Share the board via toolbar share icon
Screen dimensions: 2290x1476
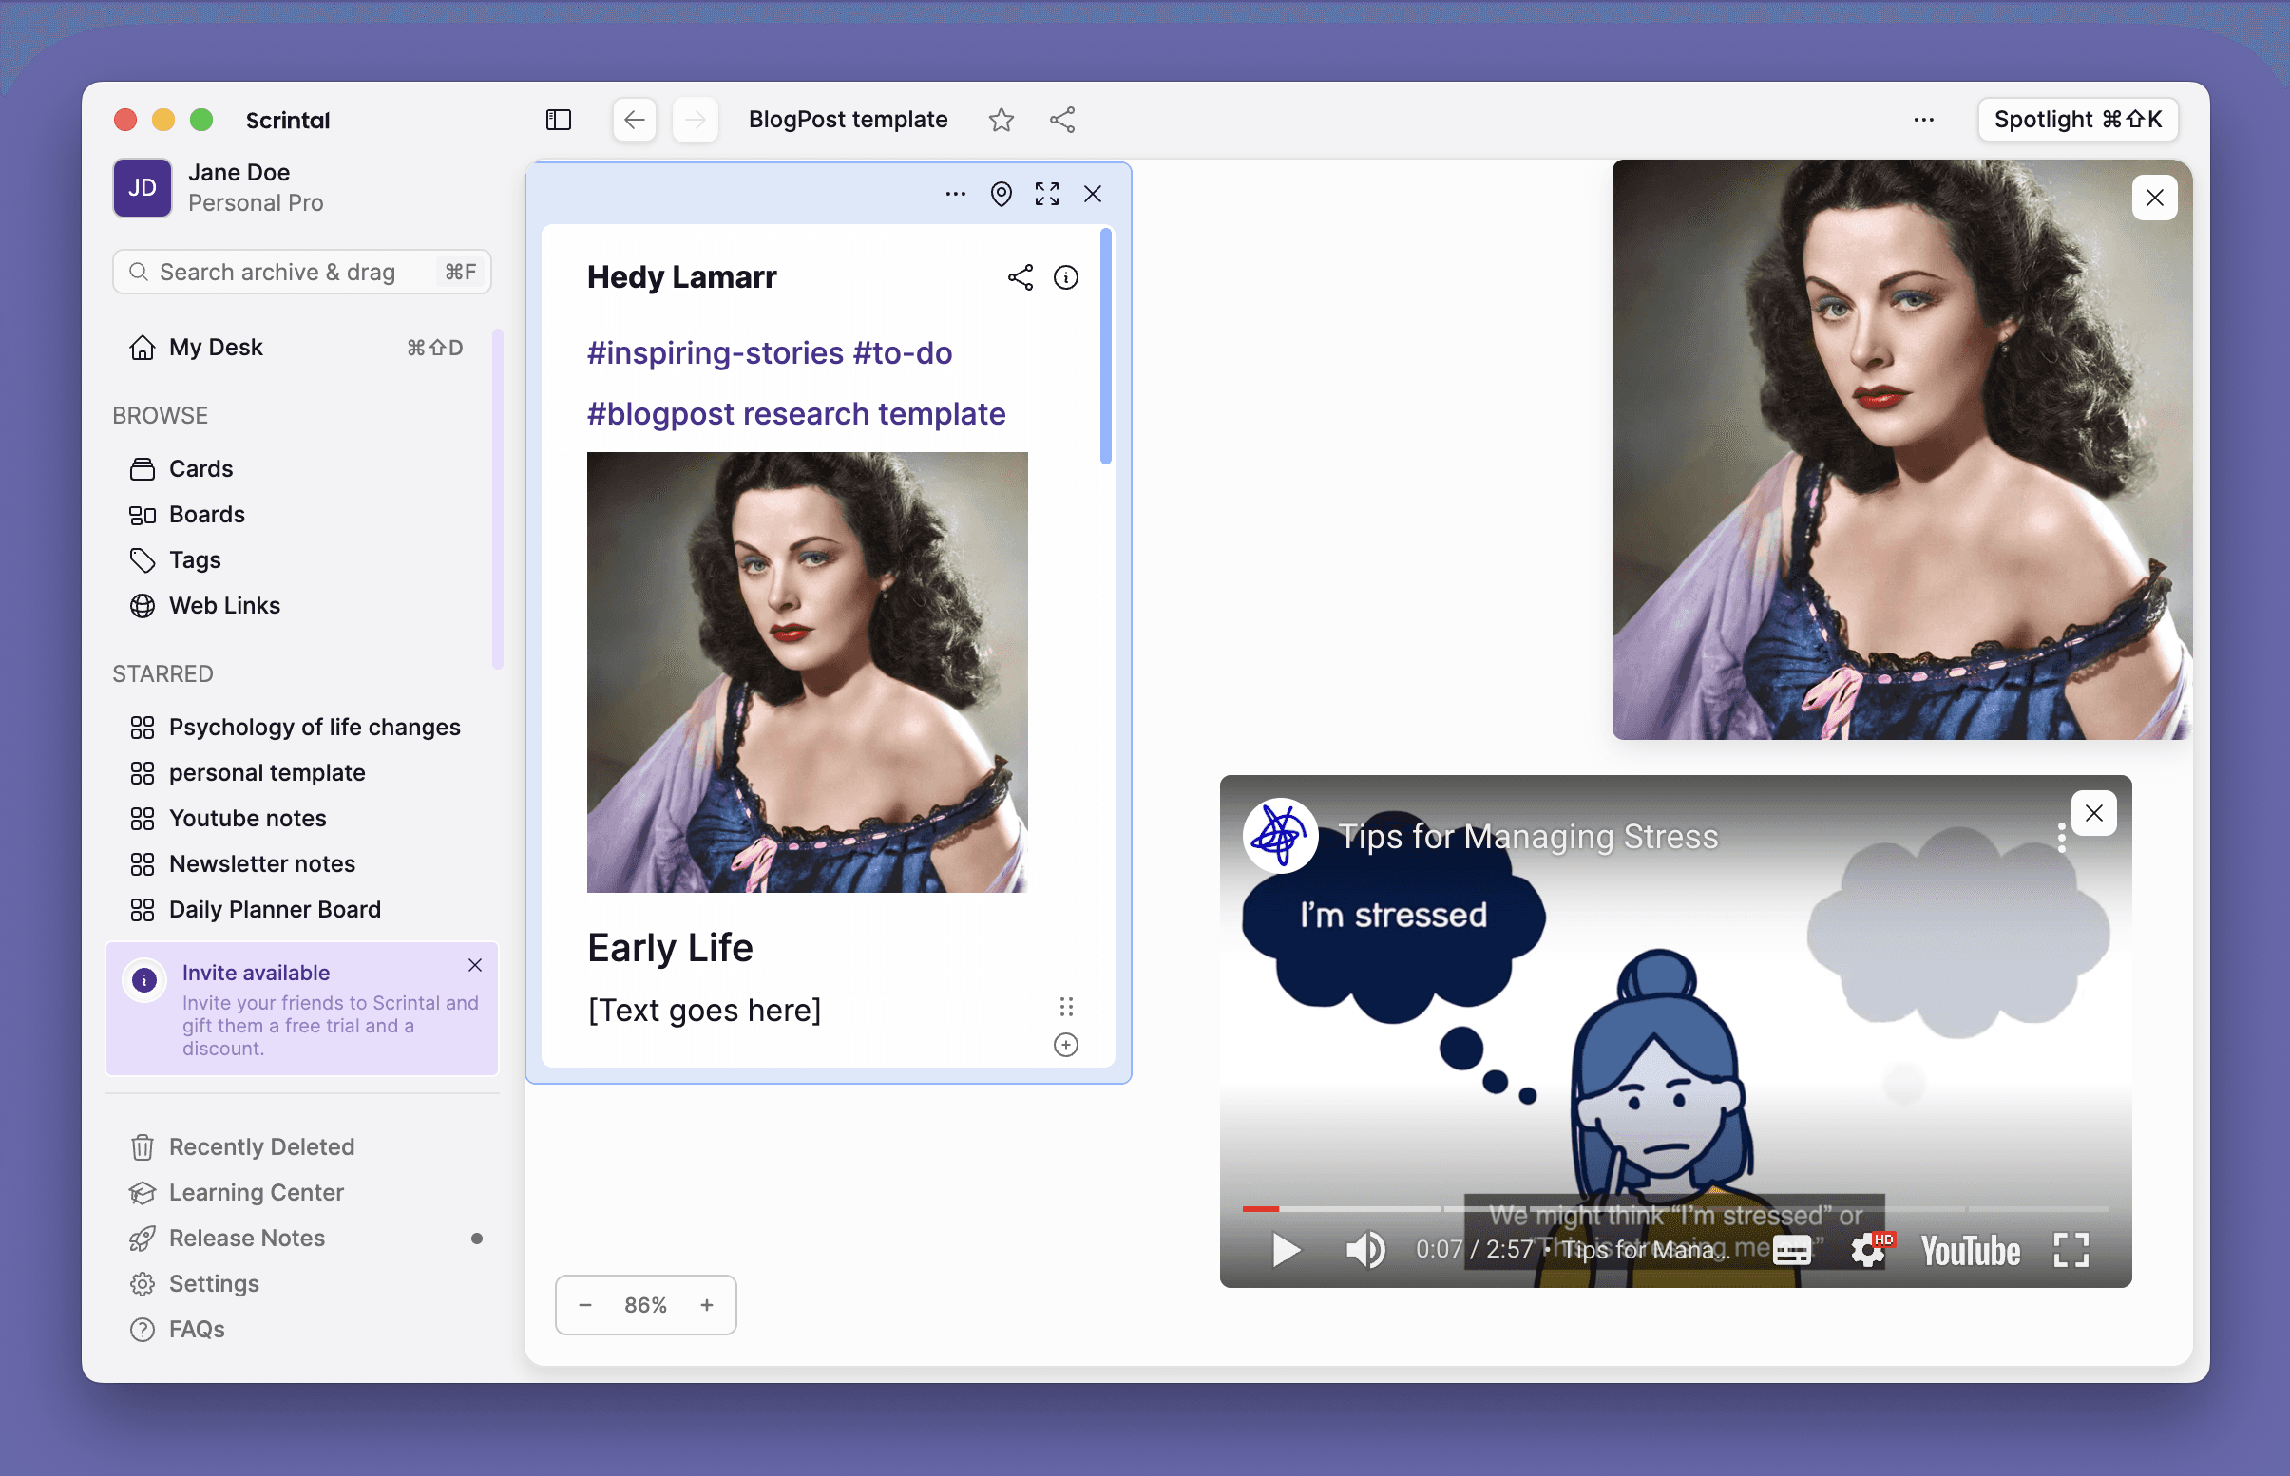[x=1062, y=120]
